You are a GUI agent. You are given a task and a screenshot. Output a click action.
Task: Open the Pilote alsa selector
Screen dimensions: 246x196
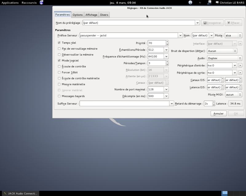[233, 36]
